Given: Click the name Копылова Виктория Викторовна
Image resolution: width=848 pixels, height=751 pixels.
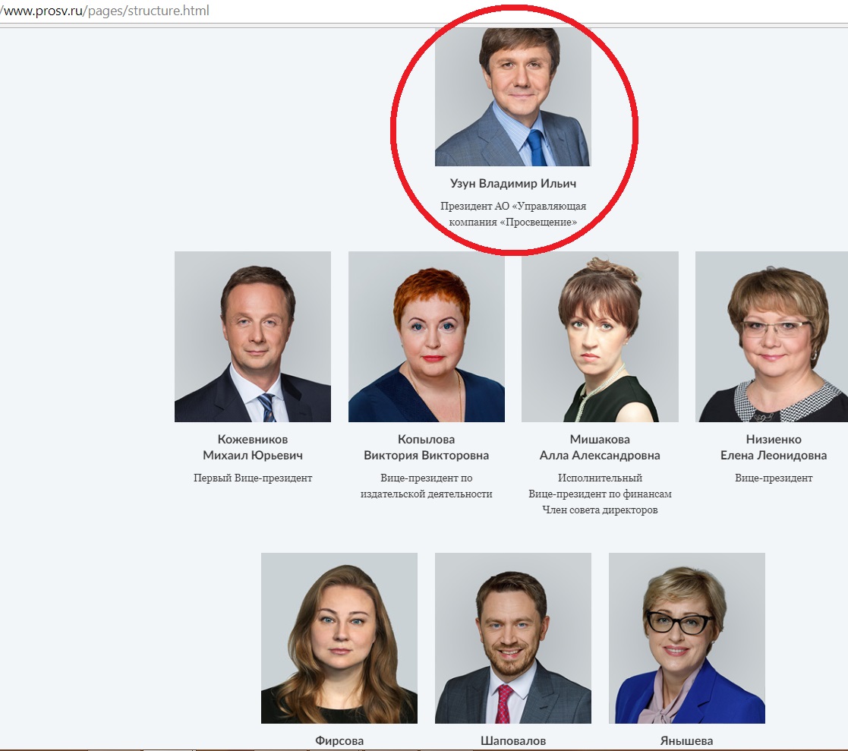Looking at the screenshot, I should click(426, 447).
